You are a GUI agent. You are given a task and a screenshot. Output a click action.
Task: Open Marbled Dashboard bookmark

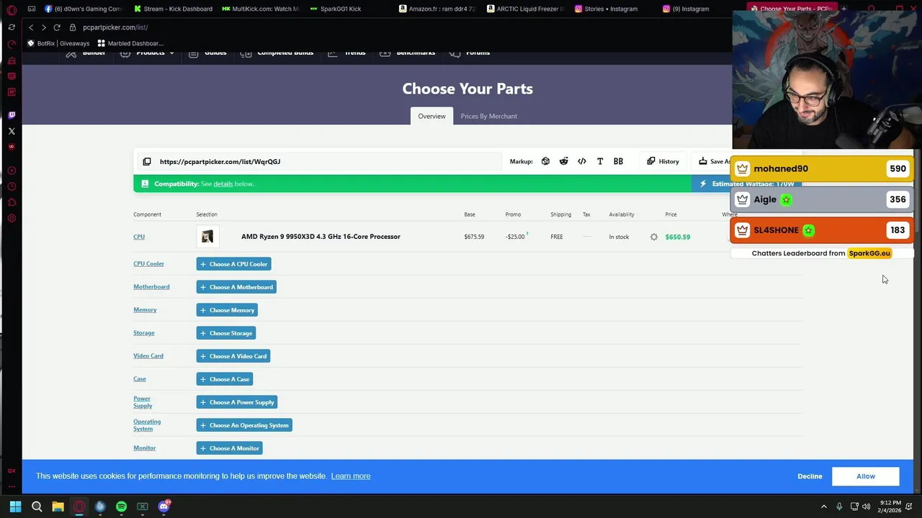[130, 43]
